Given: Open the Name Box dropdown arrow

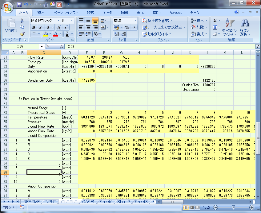Looking at the screenshot, I should pos(42,46).
